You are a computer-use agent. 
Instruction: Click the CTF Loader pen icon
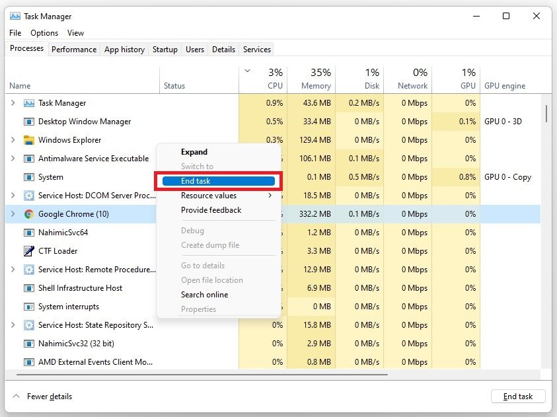[x=29, y=251]
